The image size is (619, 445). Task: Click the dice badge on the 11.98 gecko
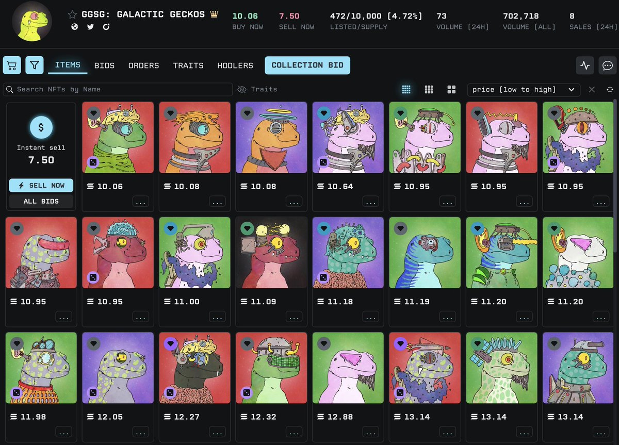(15, 393)
